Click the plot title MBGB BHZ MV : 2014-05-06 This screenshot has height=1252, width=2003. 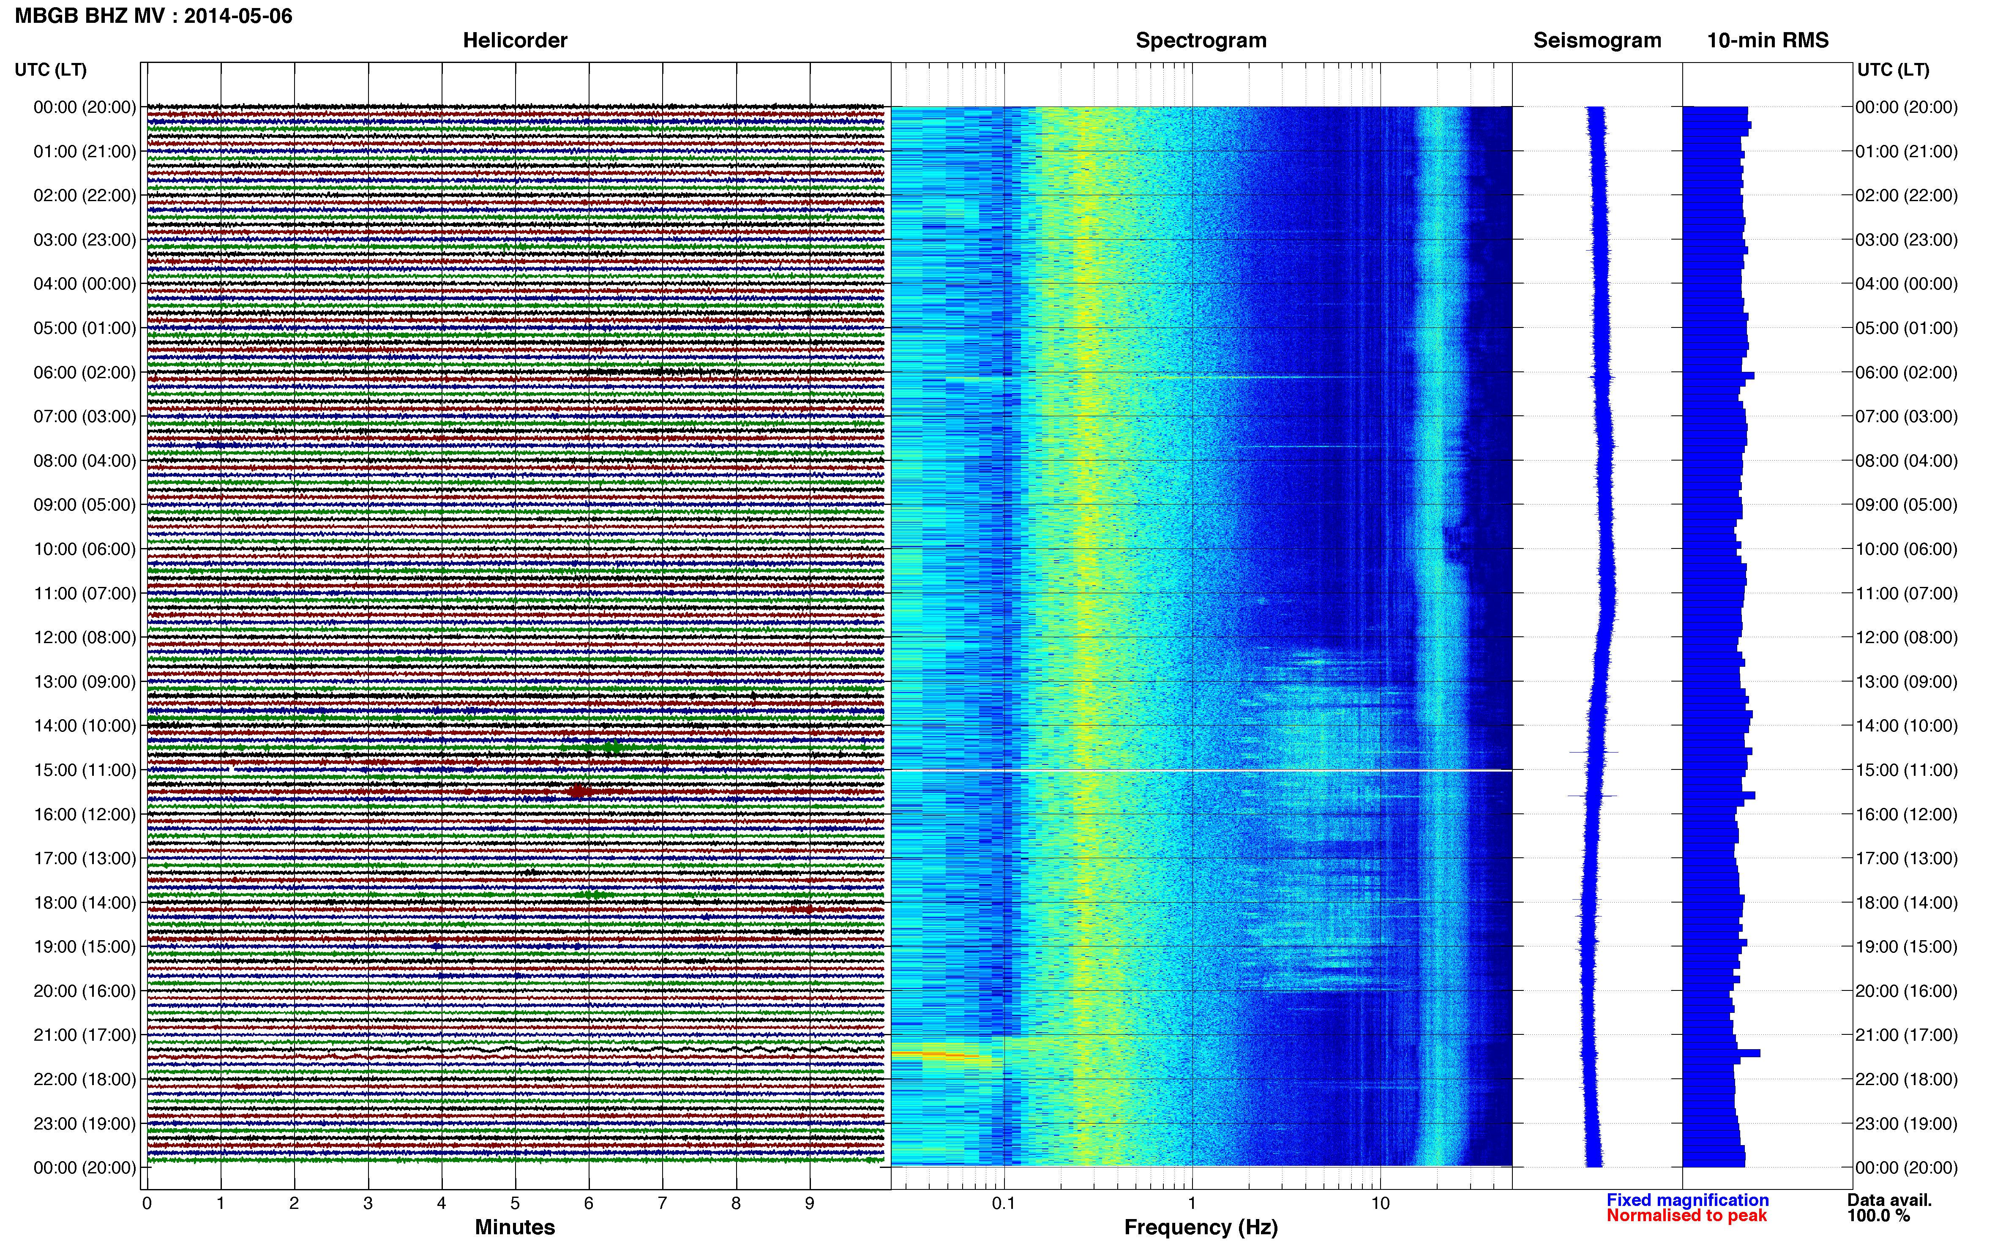[x=154, y=16]
